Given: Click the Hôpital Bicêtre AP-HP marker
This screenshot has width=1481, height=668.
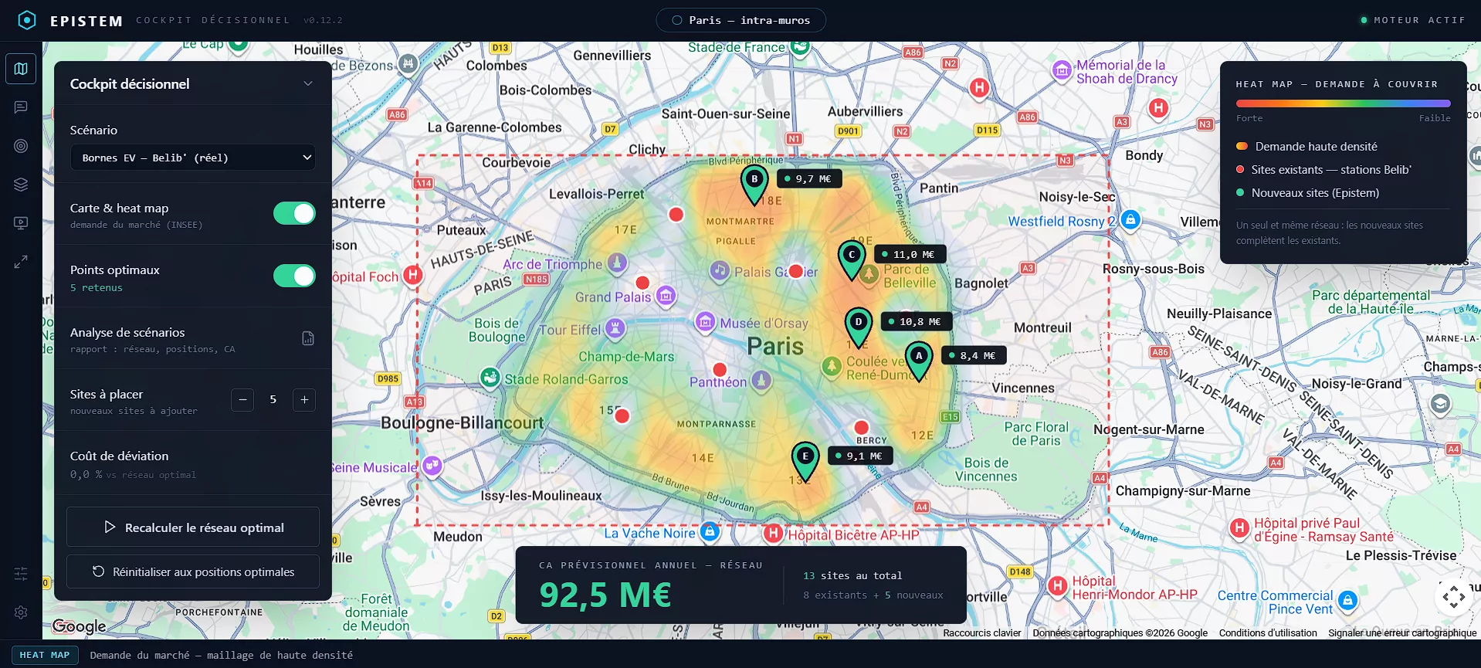Looking at the screenshot, I should click(x=773, y=533).
